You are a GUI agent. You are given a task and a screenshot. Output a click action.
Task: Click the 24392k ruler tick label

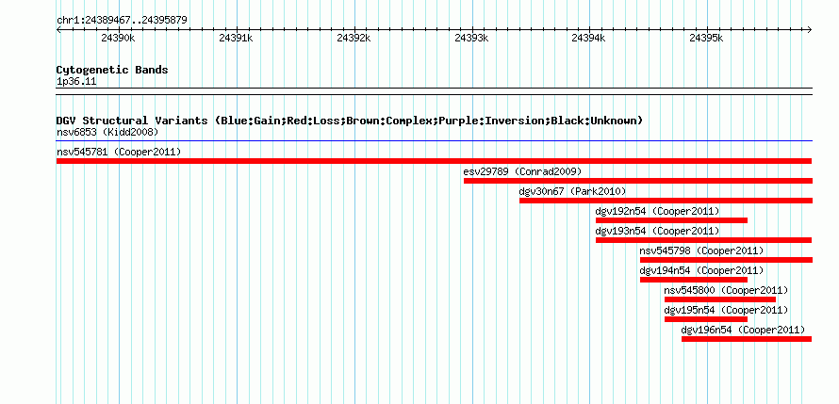pos(354,38)
